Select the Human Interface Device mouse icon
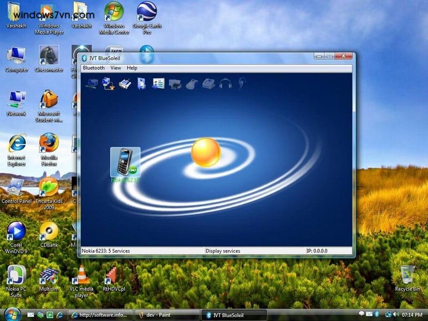The width and height of the screenshot is (428, 321). (190, 84)
